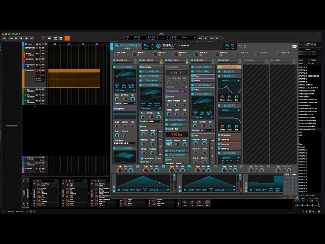Select the orange highlighted module in the fifth lane
Viewport: 325px width, 244px height.
229,67
